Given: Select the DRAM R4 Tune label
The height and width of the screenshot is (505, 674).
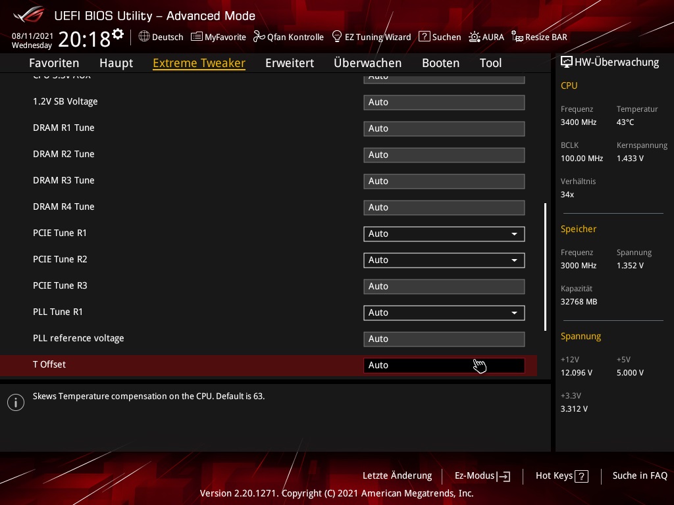Looking at the screenshot, I should pyautogui.click(x=64, y=206).
